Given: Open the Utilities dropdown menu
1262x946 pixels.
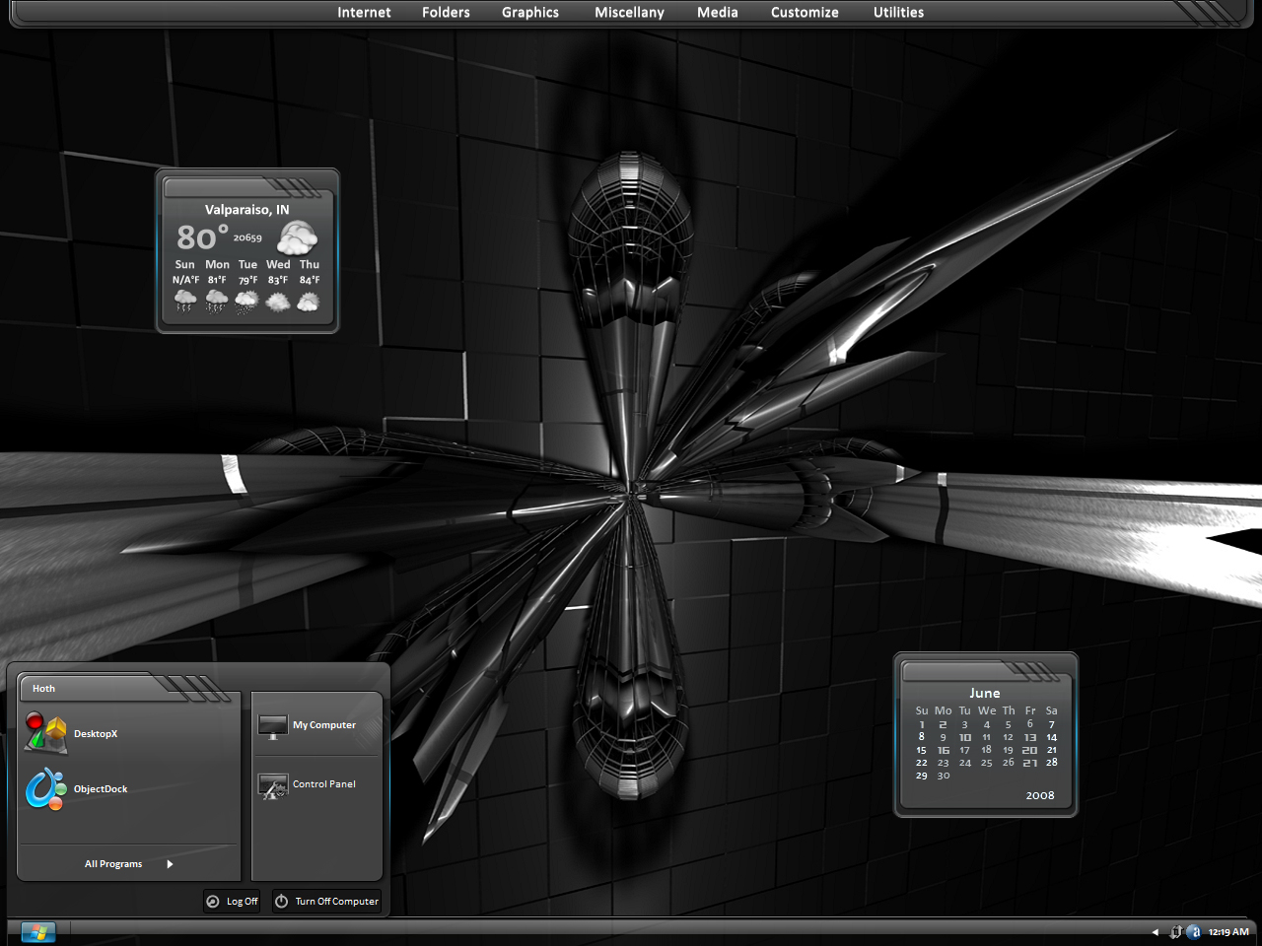Looking at the screenshot, I should 898,13.
